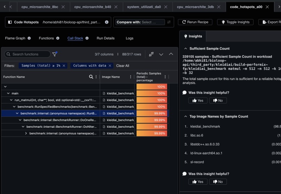Image resolution: width=281 pixels, height=194 pixels.
Task: Click the expand table view icon
Action: click(151, 54)
